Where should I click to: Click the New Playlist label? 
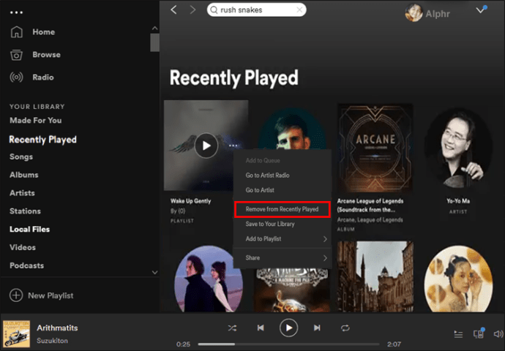click(x=50, y=295)
